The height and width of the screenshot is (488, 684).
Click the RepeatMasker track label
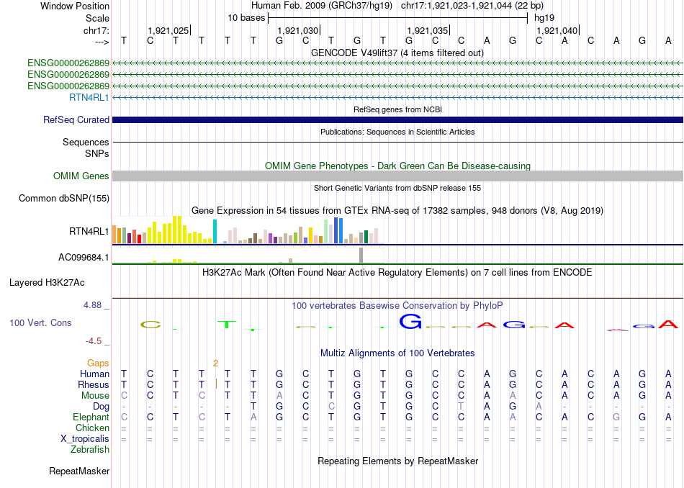79,471
